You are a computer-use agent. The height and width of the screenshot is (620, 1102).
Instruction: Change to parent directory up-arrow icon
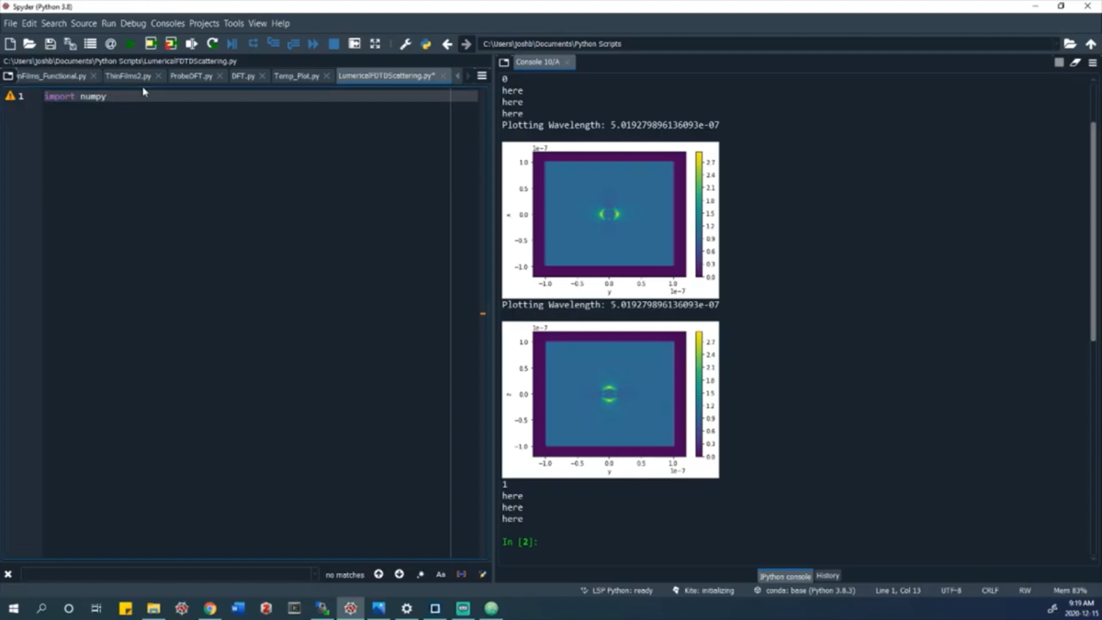1091,43
